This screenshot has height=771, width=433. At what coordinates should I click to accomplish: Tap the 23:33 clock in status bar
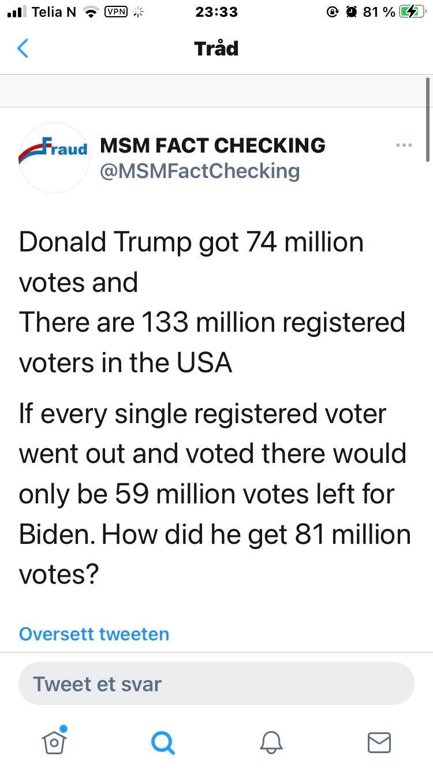point(216,12)
